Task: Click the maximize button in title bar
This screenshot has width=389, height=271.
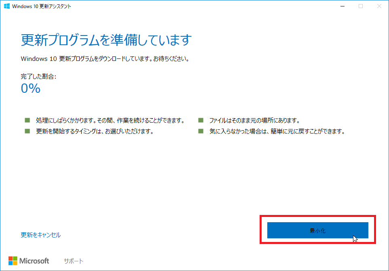Action: tap(361, 6)
